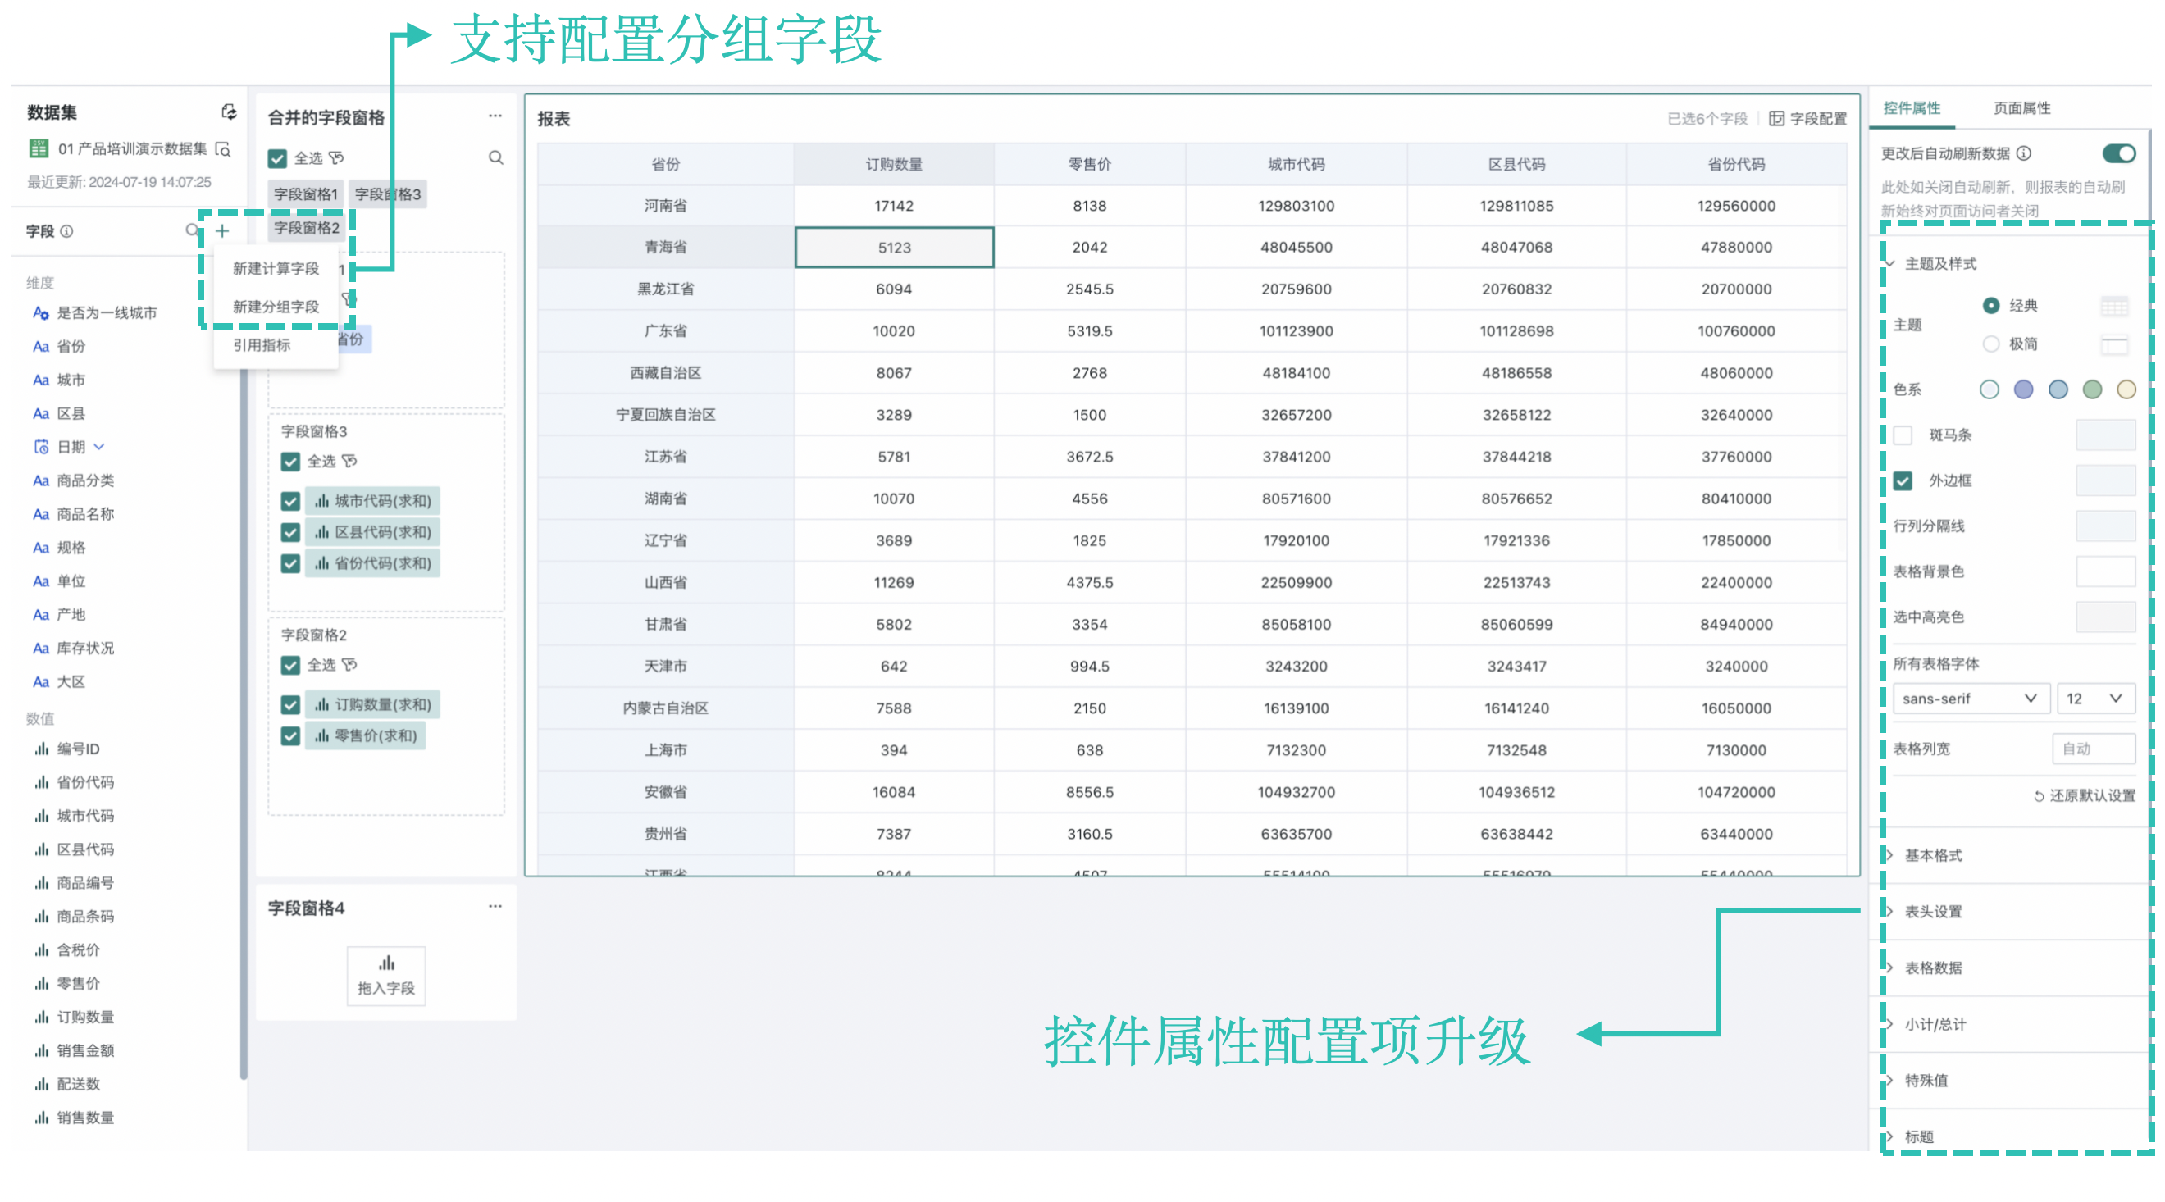Pick the purple color scheme swatch
The image size is (2165, 1202).
point(2023,389)
